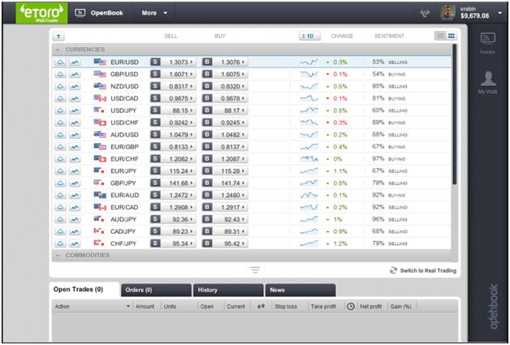The width and height of the screenshot is (510, 345).
Task: Switch to the Orders (0) tab
Action: pyautogui.click(x=156, y=290)
